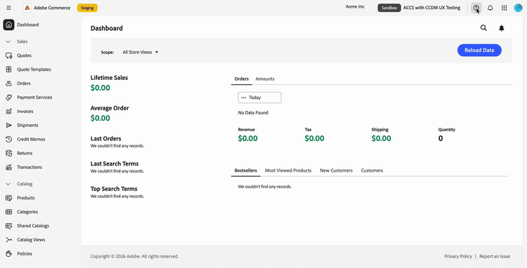Click the Acme Inc organization name
This screenshot has width=527, height=268.
click(x=355, y=7)
